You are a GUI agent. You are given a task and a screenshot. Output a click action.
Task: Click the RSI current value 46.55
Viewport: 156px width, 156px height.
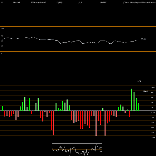coord(144,39)
